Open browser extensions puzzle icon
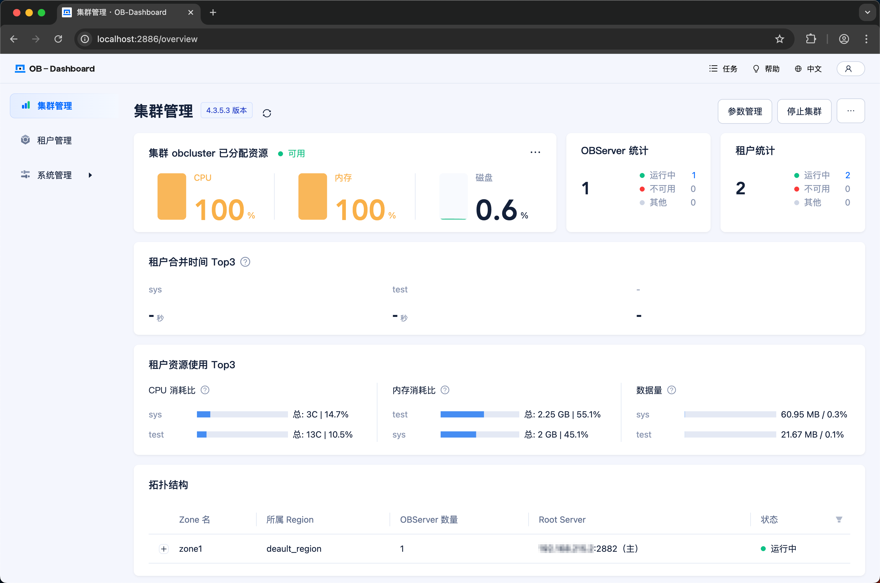Screen dimensions: 880x583 [811, 39]
